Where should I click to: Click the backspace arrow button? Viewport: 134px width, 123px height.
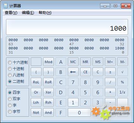click(x=73, y=72)
